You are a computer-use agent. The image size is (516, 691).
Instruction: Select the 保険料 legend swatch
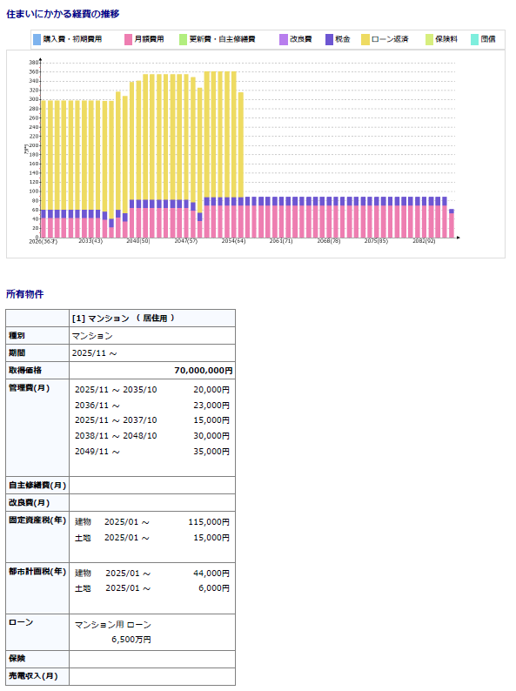pyautogui.click(x=429, y=40)
